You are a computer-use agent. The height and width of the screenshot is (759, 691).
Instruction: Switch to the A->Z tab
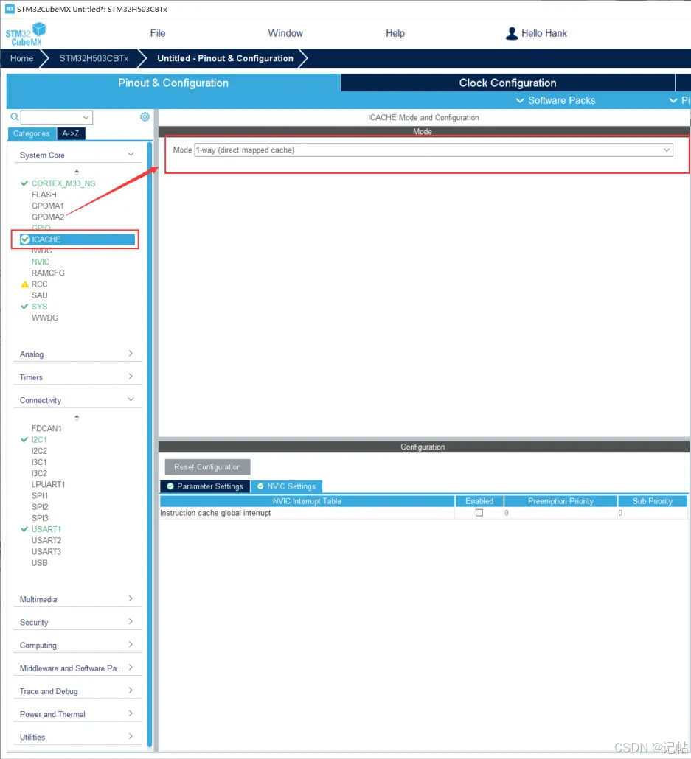pos(71,133)
